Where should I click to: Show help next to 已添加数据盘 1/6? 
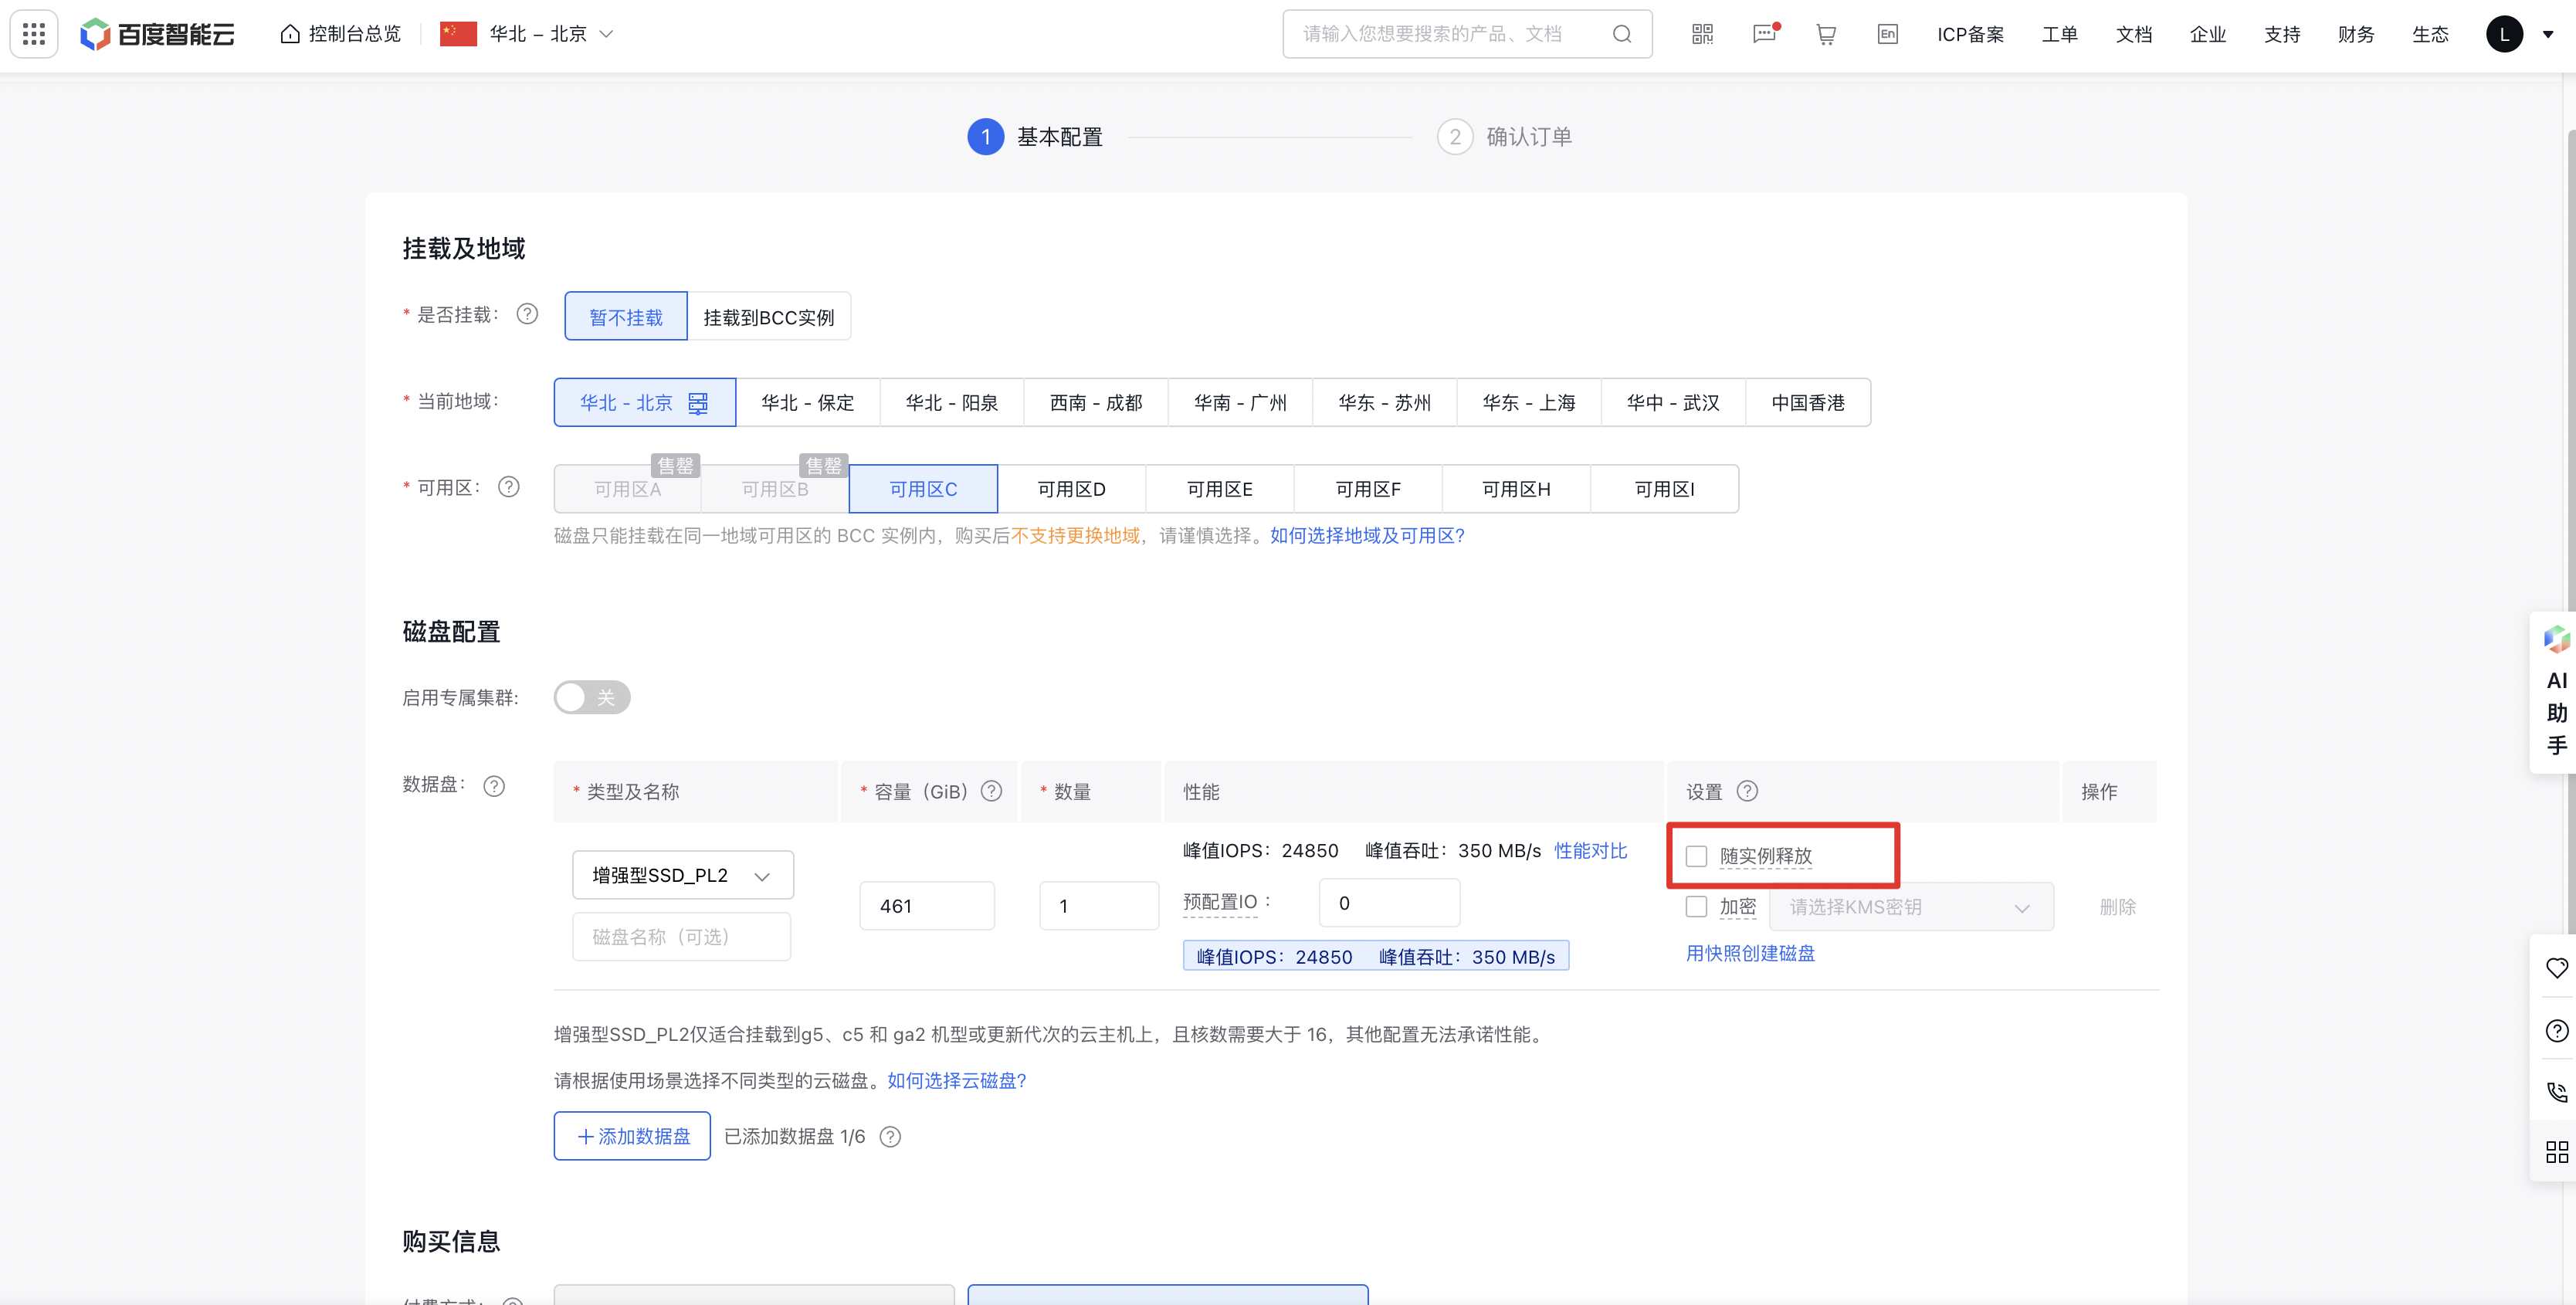[x=890, y=1137]
